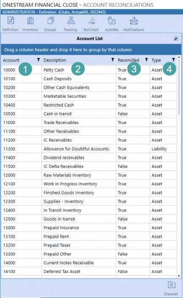
Task: Sort by the Description column header
Action: pos(55,60)
